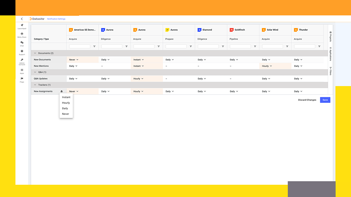Open Chat in the sidebar
This screenshot has width=351, height=197.
[x=22, y=43]
